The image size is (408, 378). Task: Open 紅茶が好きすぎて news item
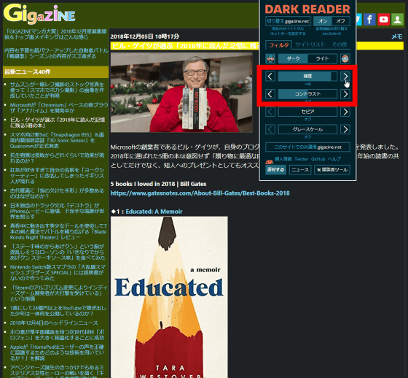[x=57, y=176]
